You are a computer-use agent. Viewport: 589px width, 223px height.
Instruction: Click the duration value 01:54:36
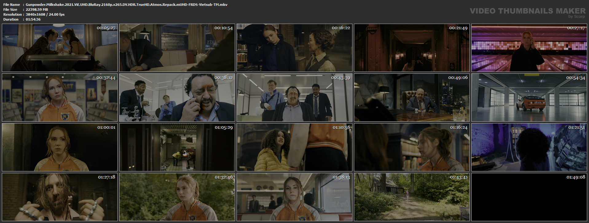click(x=33, y=19)
